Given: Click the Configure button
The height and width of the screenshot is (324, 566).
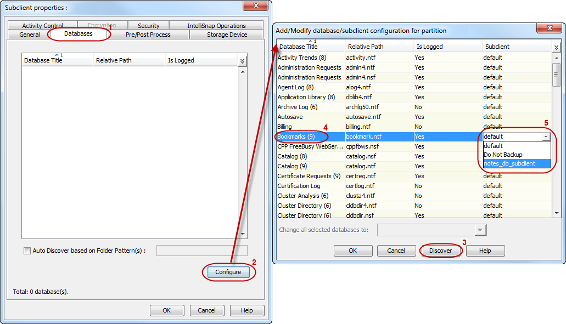Looking at the screenshot, I should 228,272.
